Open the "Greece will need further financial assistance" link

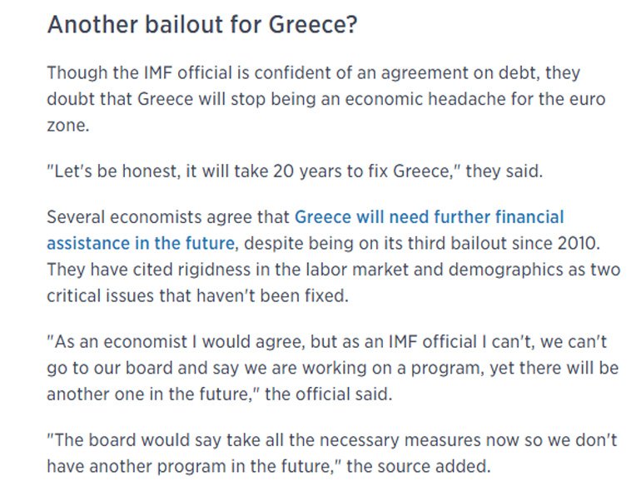click(430, 218)
